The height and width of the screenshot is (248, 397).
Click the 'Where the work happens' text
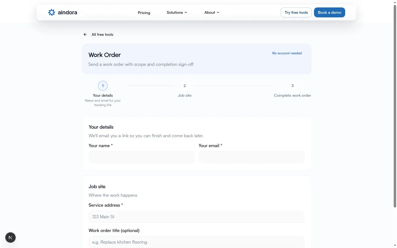pyautogui.click(x=113, y=195)
